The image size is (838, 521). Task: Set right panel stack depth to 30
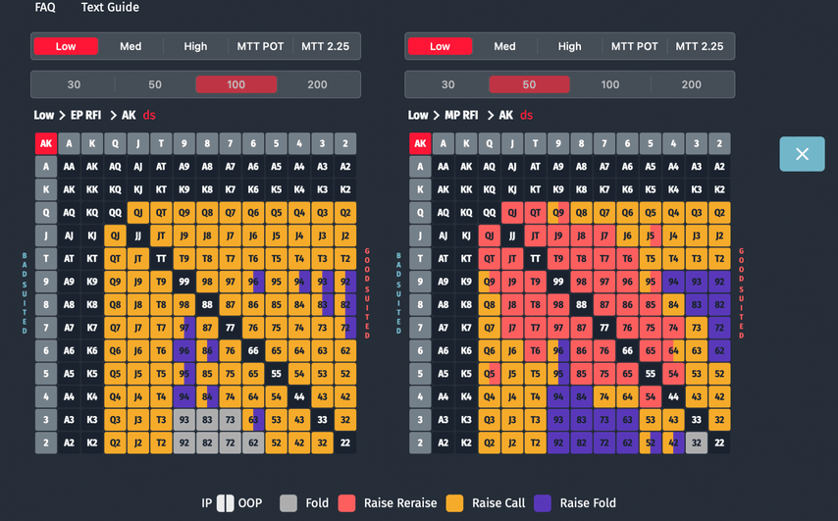[x=447, y=84]
